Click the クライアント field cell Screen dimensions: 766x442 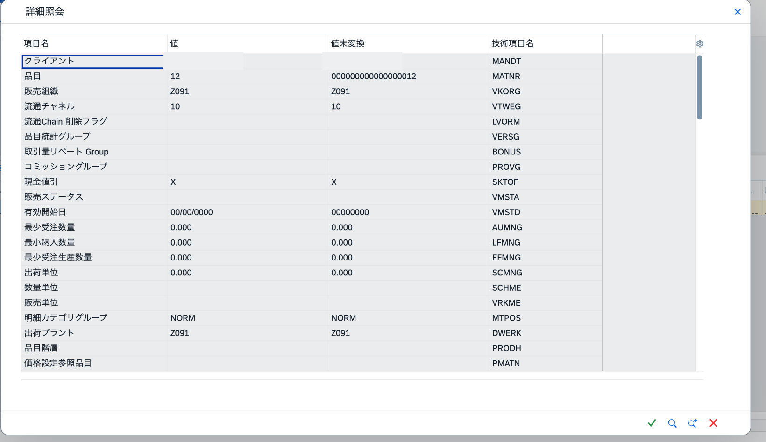click(x=93, y=61)
